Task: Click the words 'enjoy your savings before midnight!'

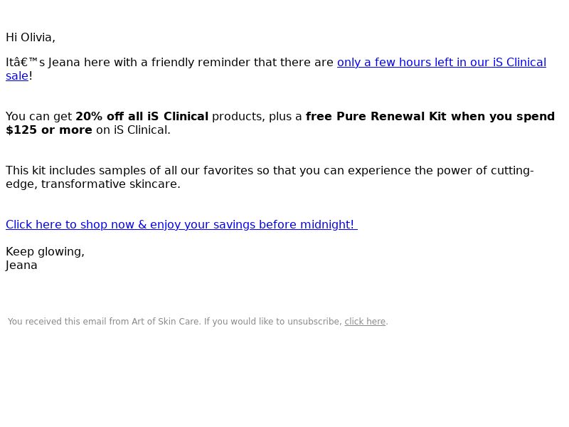Action: 252,224
